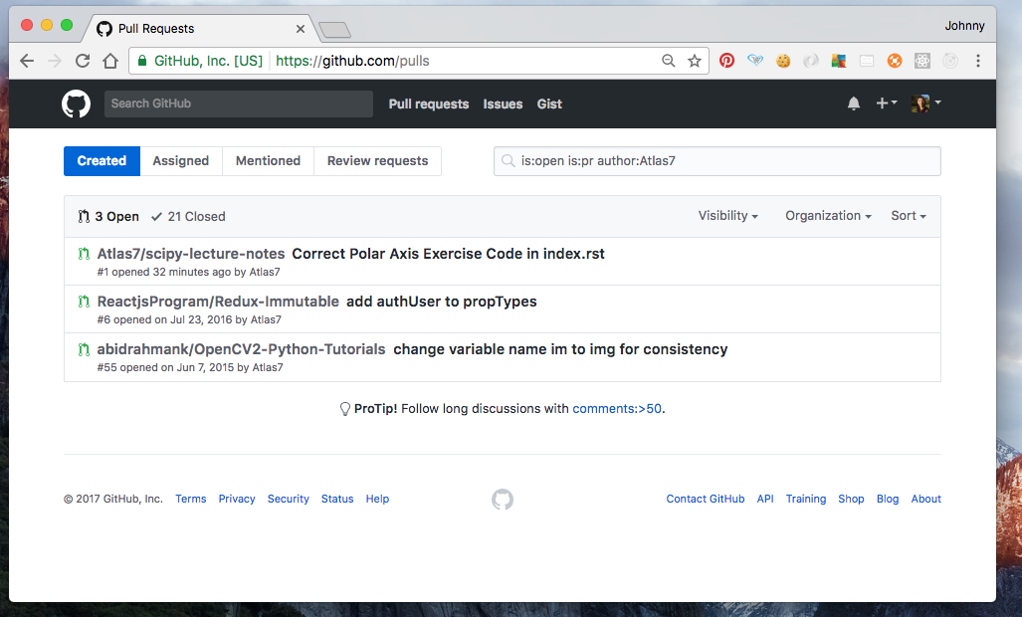This screenshot has height=617, width=1022.
Task: Select the Mentioned filter tab
Action: (268, 161)
